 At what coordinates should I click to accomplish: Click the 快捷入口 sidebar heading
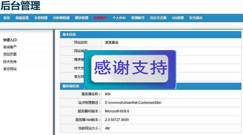click(x=10, y=40)
